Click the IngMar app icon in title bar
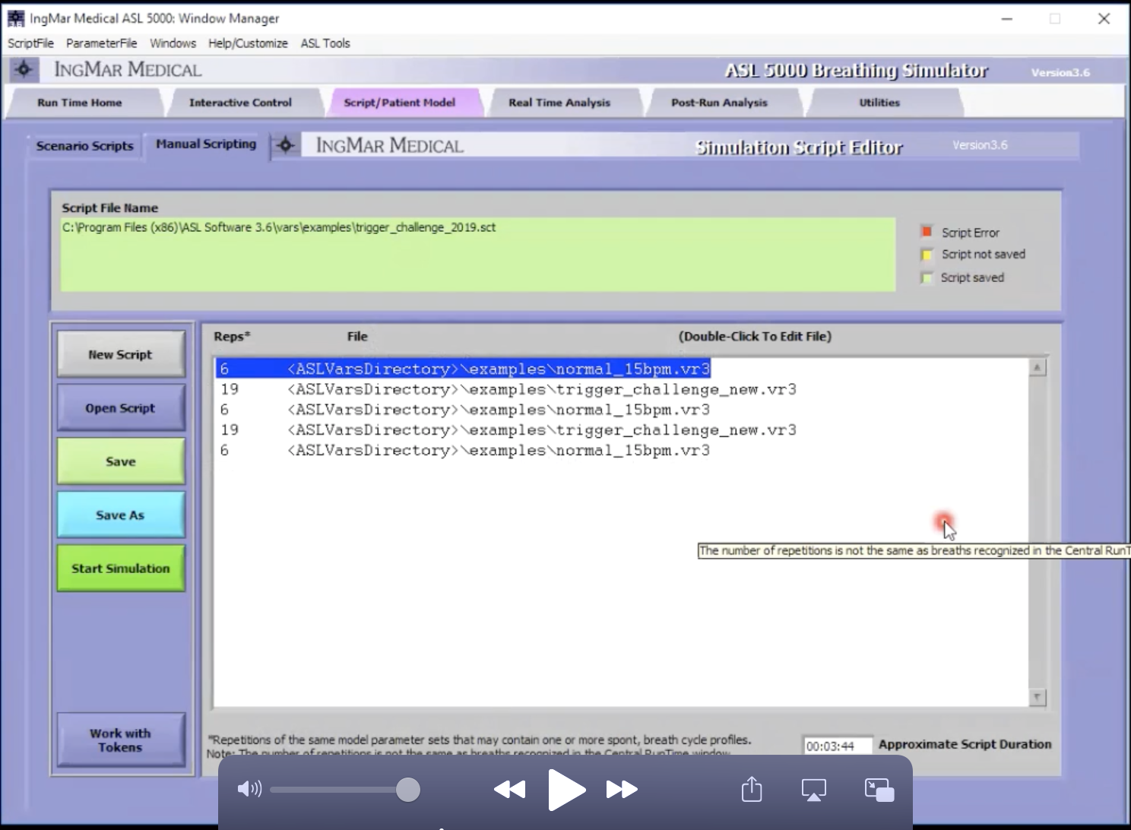 15,18
